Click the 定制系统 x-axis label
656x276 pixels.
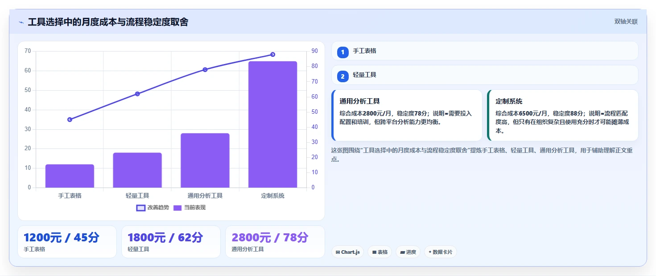point(272,196)
